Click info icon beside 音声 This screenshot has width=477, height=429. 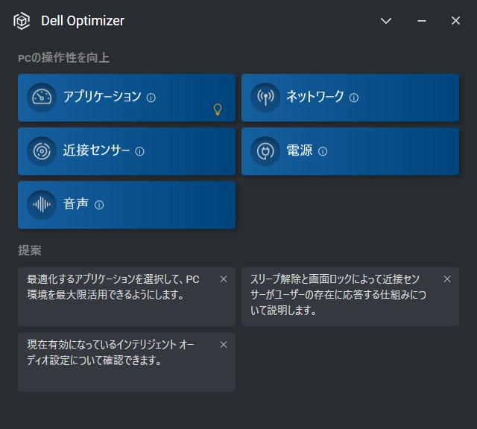[x=99, y=205]
